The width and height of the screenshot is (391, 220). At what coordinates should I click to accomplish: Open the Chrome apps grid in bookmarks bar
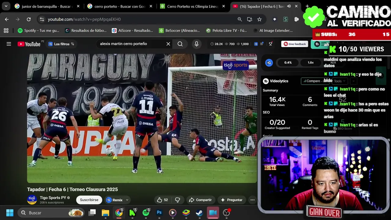pos(6,31)
